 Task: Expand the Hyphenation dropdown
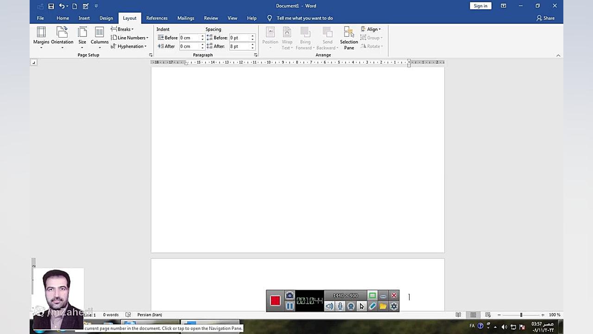[x=129, y=46]
